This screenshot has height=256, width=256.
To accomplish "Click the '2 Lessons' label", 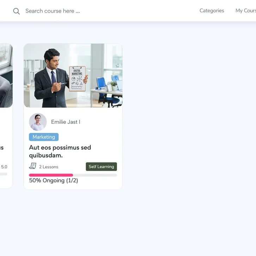I will (x=49, y=167).
